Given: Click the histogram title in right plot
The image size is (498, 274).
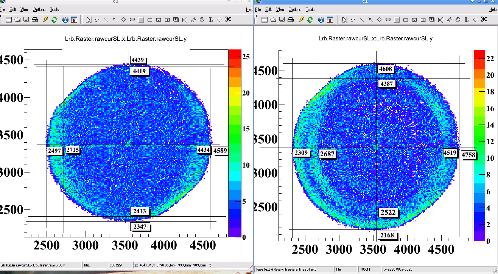Looking at the screenshot, I should pos(375,38).
